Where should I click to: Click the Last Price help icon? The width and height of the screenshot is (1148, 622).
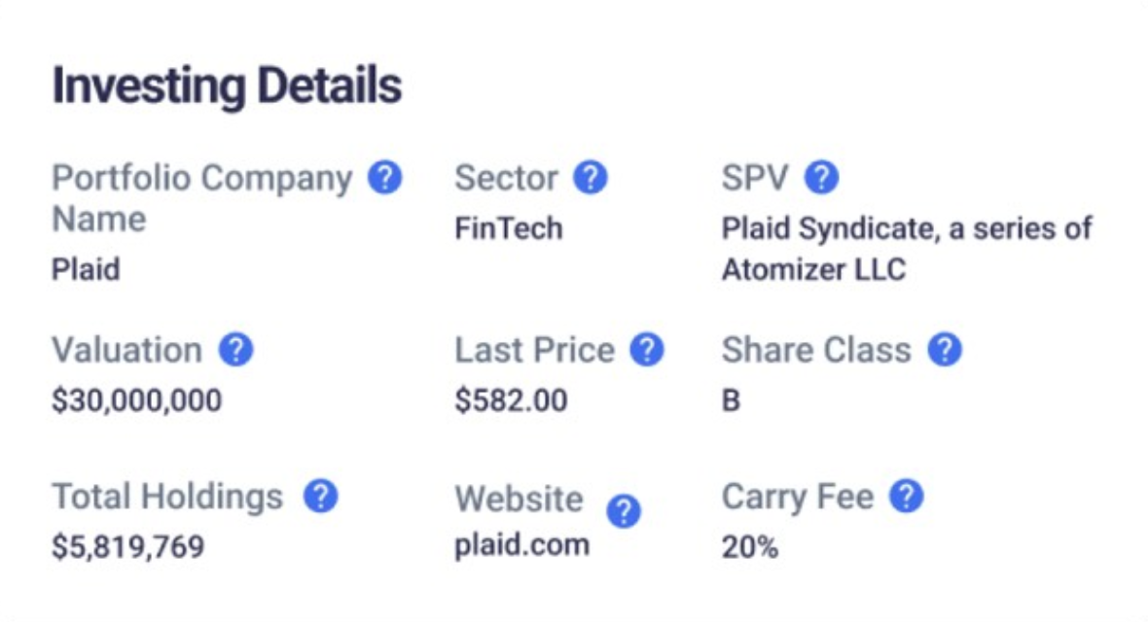(x=647, y=350)
